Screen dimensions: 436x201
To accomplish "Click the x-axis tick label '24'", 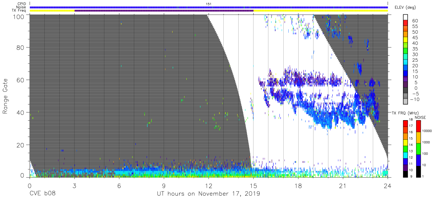I will tap(388, 186).
